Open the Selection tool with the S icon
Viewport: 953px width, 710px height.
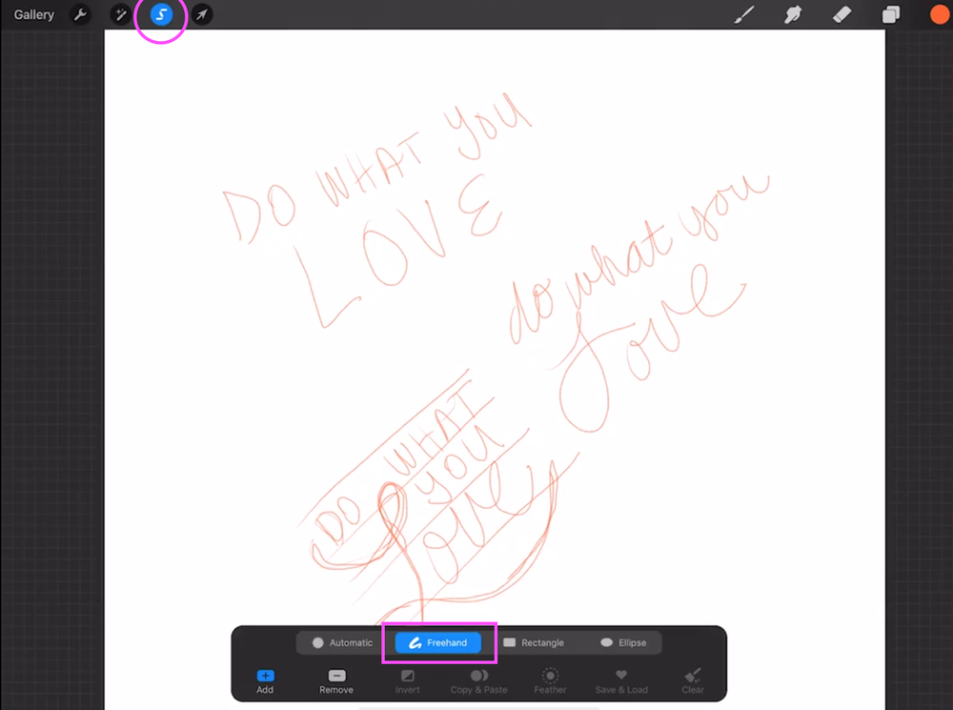coord(160,14)
